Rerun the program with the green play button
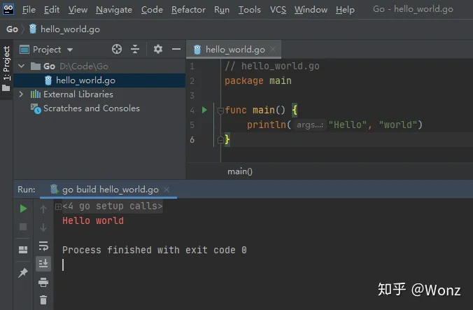 tap(23, 209)
